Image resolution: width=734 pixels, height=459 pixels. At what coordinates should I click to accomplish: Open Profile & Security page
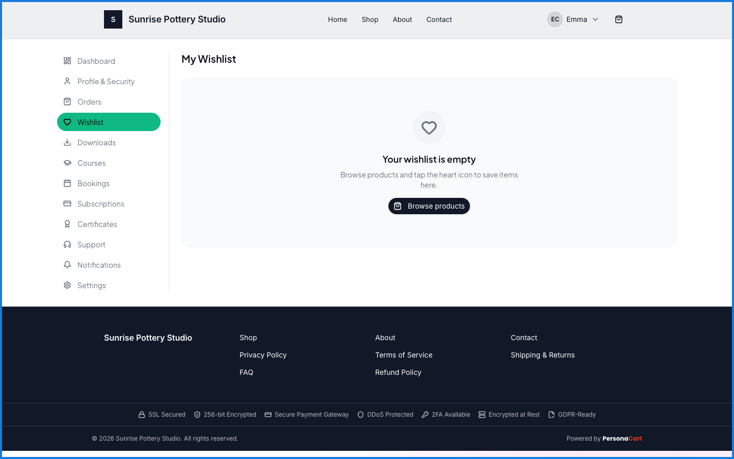[109, 81]
